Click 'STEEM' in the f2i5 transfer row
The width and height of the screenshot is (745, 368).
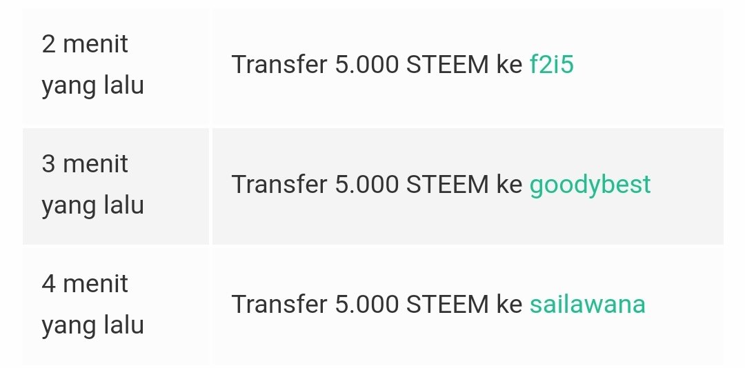[447, 65]
